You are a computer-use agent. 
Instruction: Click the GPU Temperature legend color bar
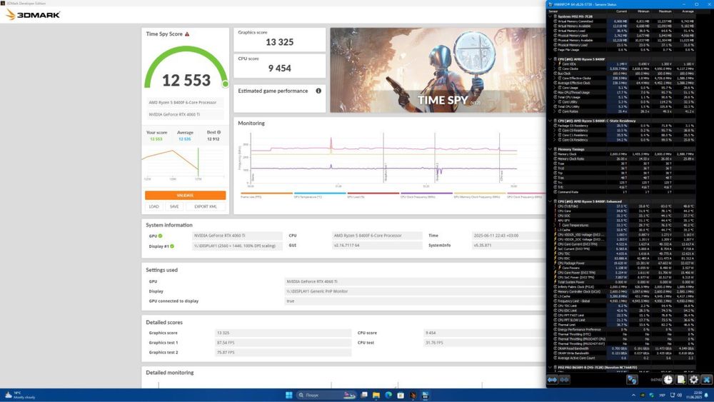click(320, 193)
